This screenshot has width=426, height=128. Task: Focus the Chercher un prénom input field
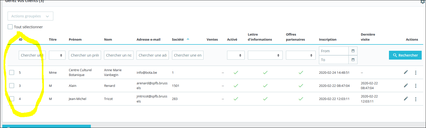(85, 55)
